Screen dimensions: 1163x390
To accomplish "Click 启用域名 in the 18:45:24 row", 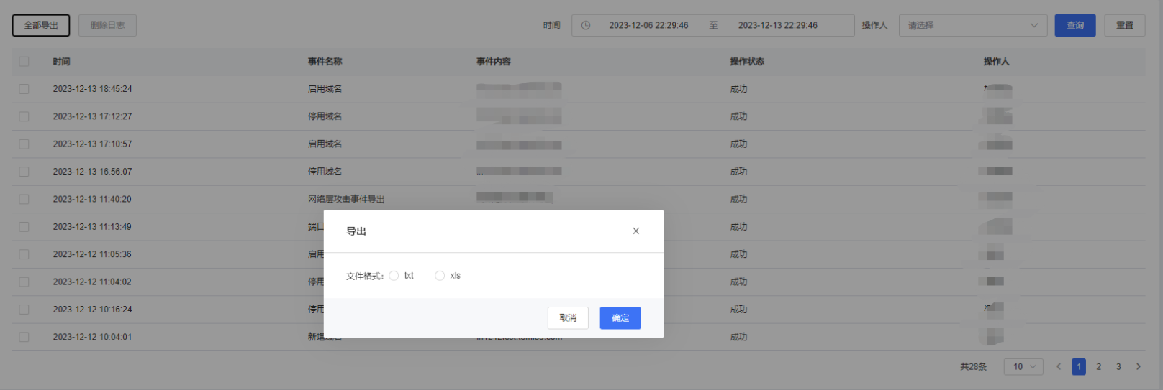I will click(x=325, y=89).
